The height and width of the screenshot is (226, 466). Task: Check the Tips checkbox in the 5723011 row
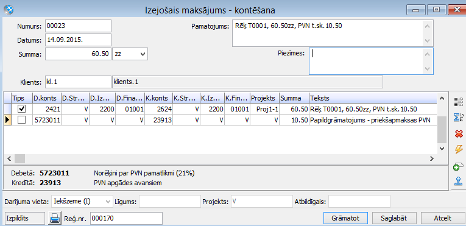(x=22, y=120)
